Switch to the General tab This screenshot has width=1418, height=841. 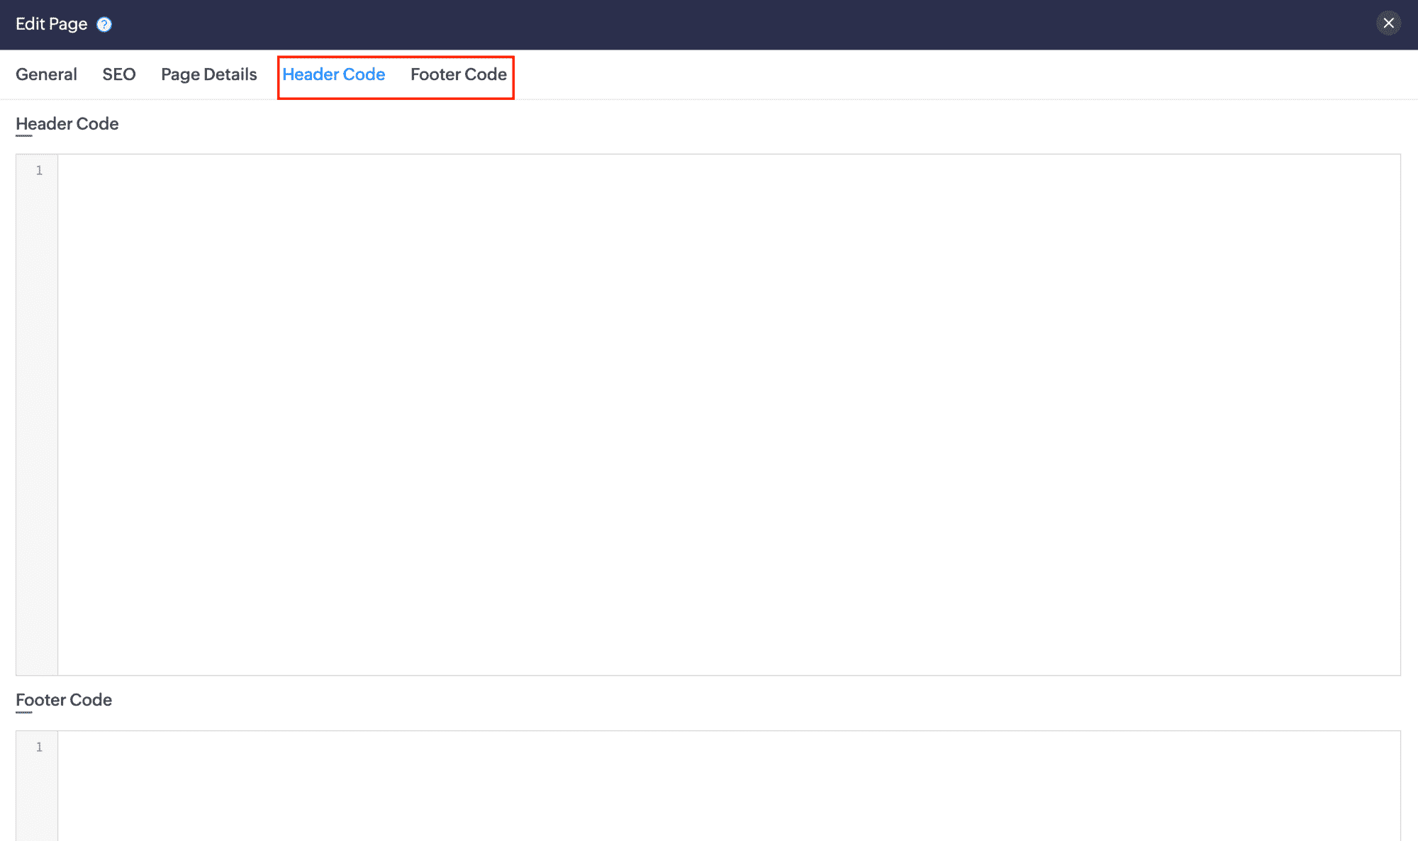(x=46, y=74)
